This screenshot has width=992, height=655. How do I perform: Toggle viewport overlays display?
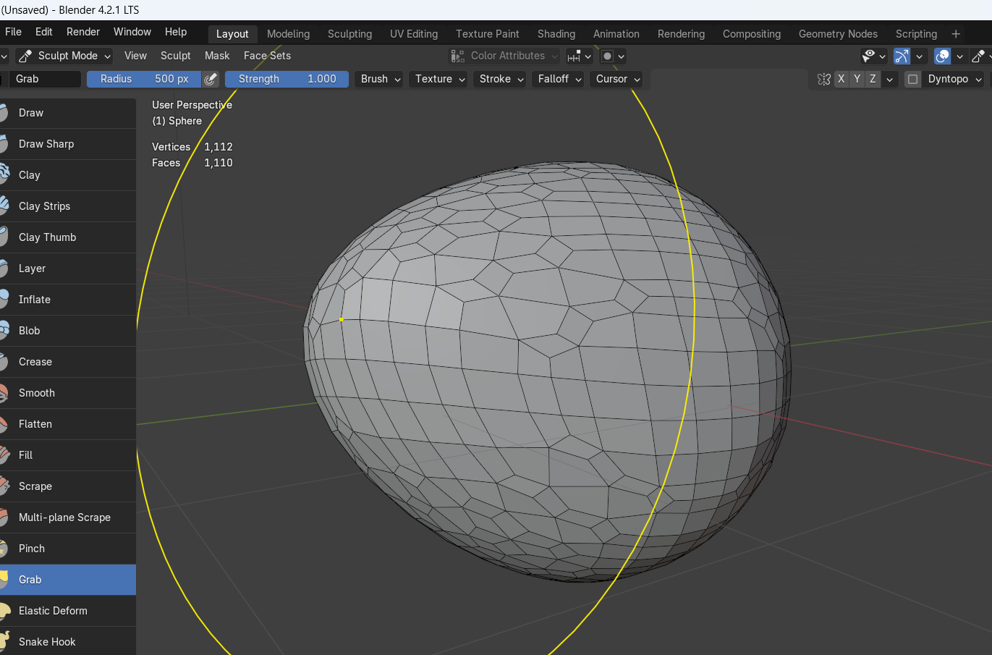[x=942, y=56]
